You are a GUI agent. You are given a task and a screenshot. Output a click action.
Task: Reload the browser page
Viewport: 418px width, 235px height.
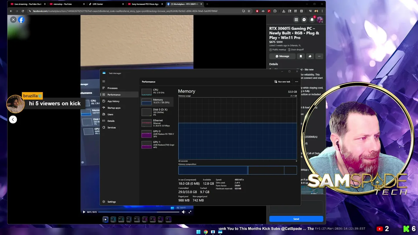pyautogui.click(x=23, y=11)
